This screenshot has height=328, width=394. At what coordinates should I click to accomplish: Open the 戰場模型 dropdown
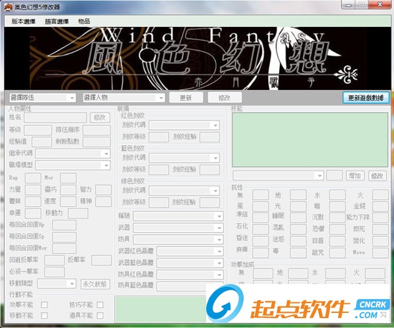(x=73, y=165)
